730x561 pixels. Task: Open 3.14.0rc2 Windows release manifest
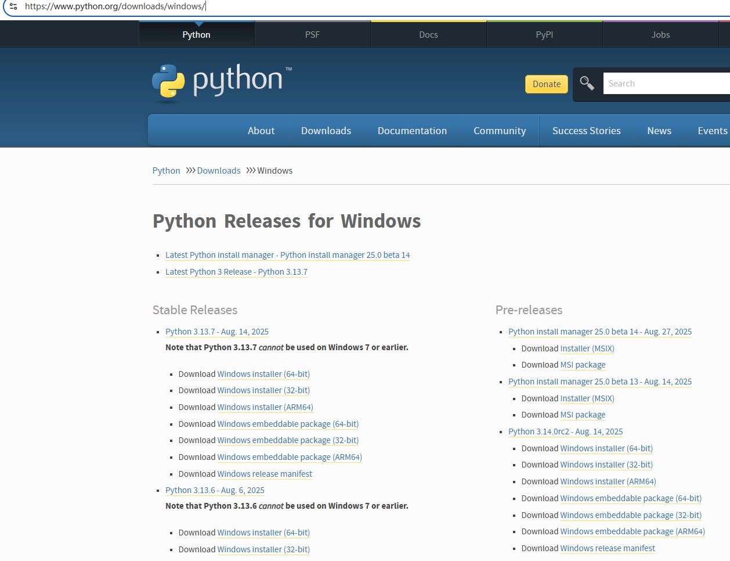click(608, 548)
